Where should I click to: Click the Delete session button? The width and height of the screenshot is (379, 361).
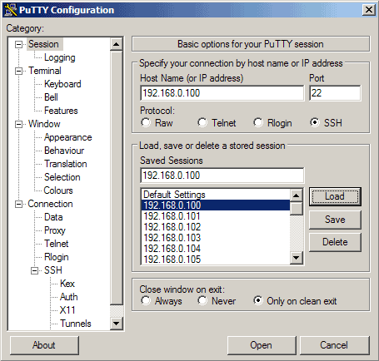coord(335,242)
